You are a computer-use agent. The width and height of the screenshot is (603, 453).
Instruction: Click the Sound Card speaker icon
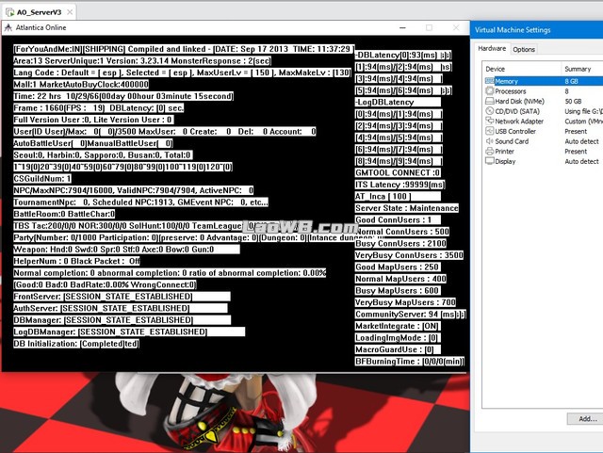[490, 141]
